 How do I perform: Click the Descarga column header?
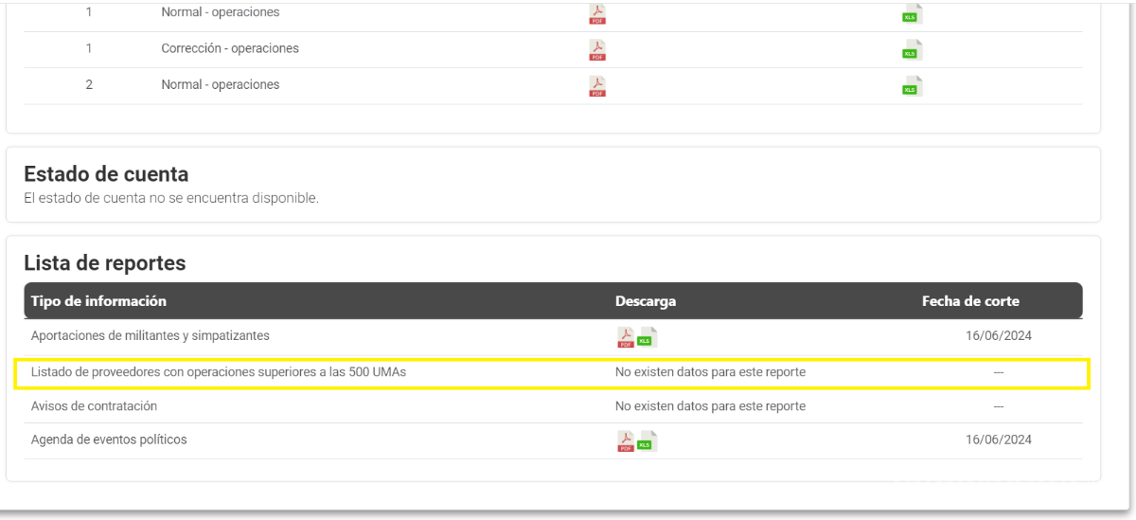(646, 301)
